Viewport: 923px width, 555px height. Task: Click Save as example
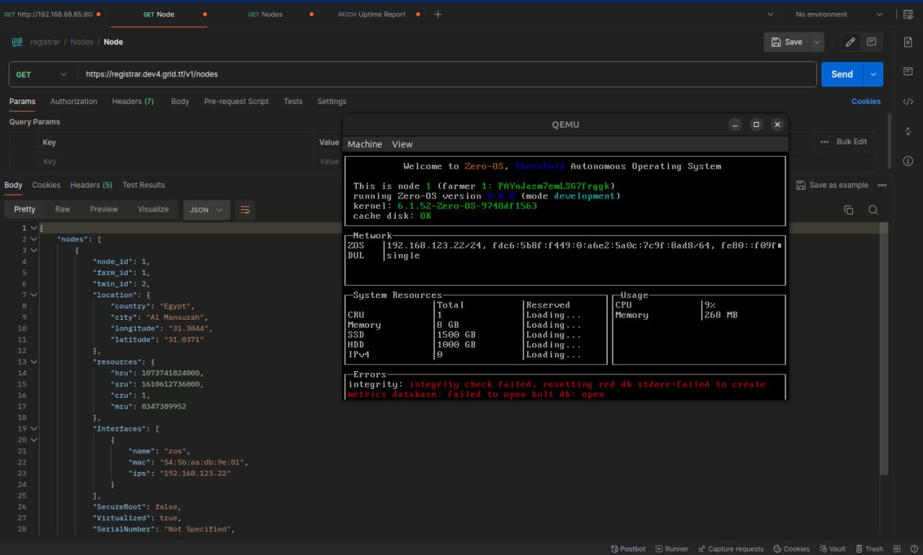coord(832,185)
